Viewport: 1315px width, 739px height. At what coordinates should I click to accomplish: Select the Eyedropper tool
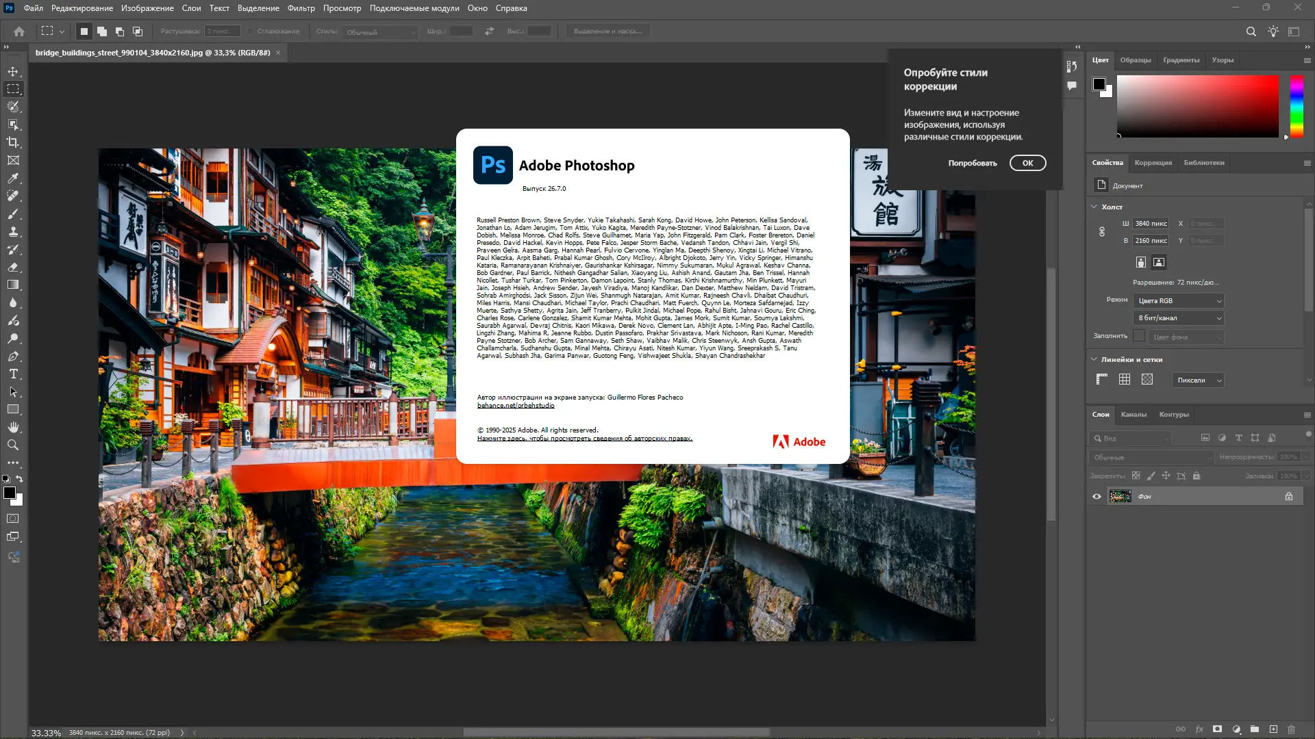click(13, 178)
